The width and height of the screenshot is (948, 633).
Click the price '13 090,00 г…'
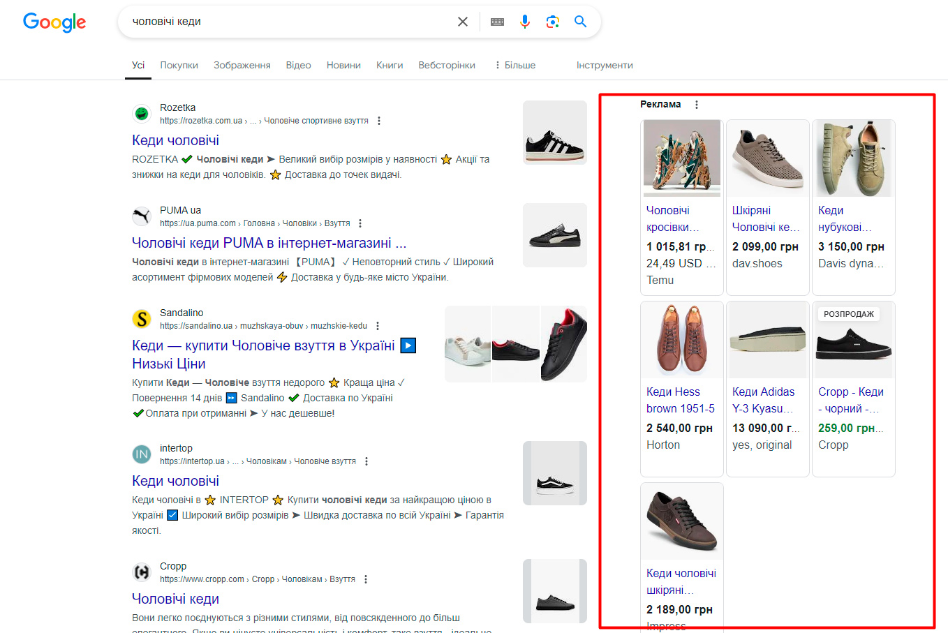[x=766, y=428]
